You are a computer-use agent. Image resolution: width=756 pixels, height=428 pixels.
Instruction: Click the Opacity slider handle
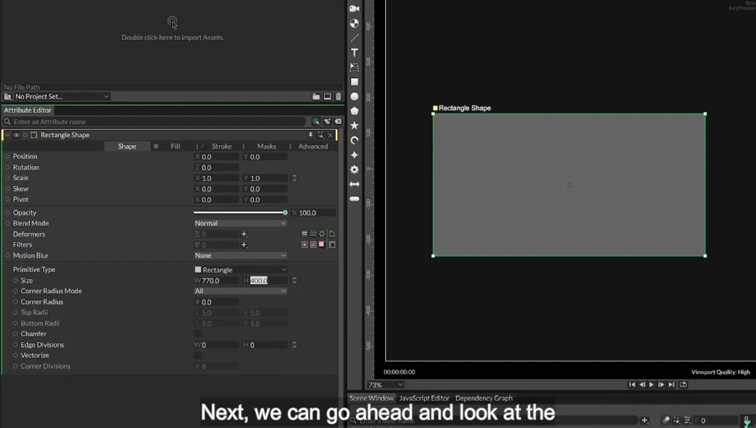pyautogui.click(x=285, y=212)
